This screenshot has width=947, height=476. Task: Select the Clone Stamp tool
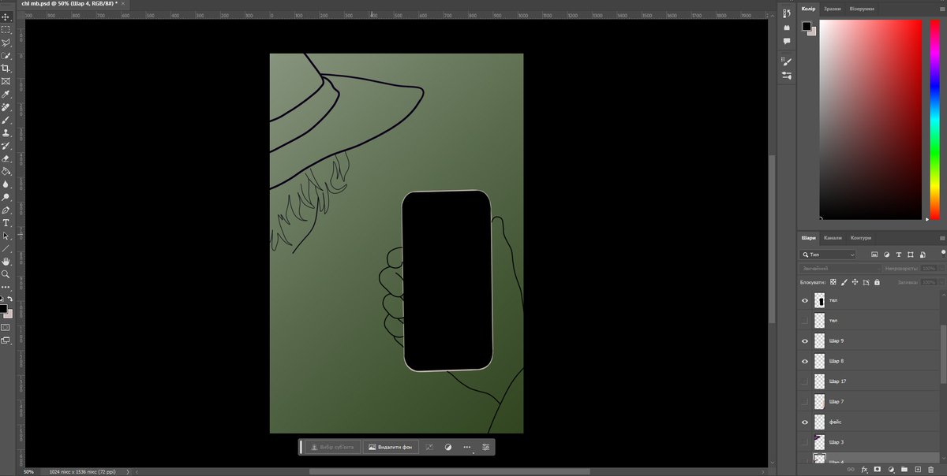point(6,133)
